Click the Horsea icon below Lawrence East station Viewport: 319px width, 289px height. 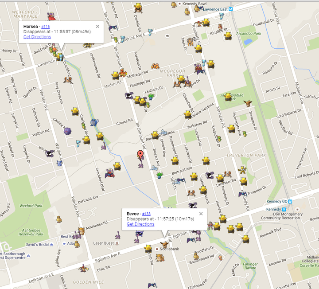222,16
